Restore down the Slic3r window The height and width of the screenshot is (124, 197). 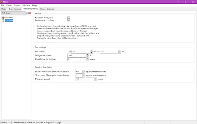point(185,2)
